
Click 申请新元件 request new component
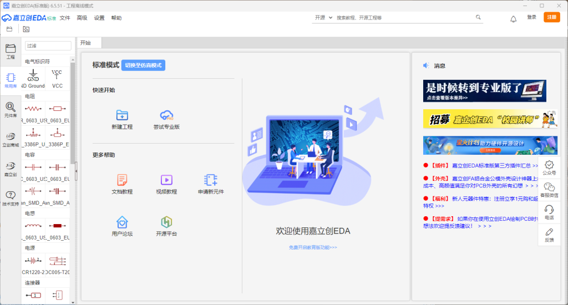pyautogui.click(x=211, y=184)
